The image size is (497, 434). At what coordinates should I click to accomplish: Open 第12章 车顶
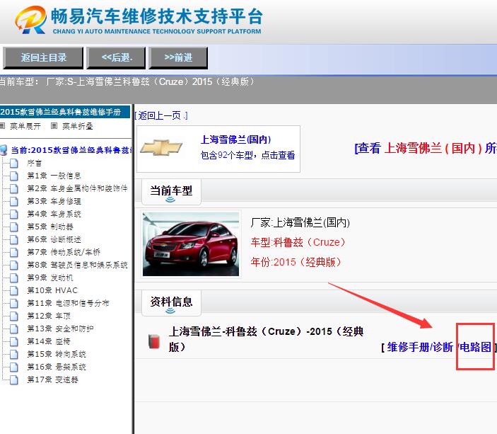tap(49, 316)
